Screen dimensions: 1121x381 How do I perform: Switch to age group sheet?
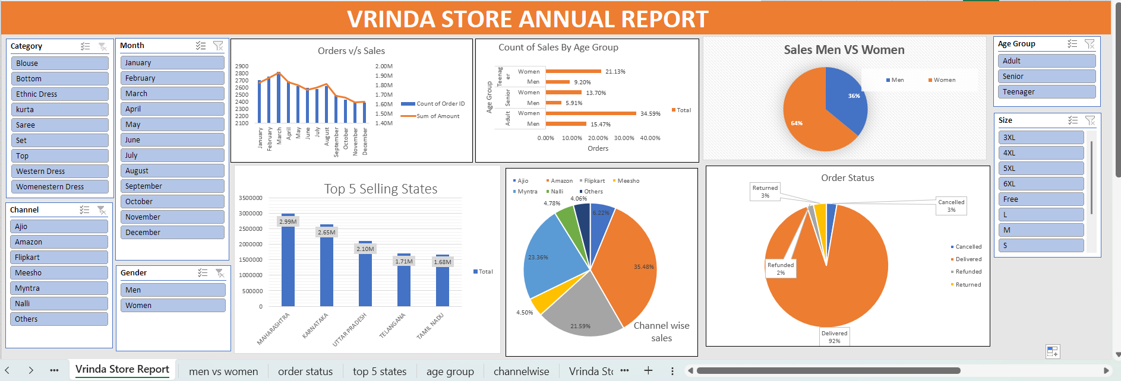point(450,372)
